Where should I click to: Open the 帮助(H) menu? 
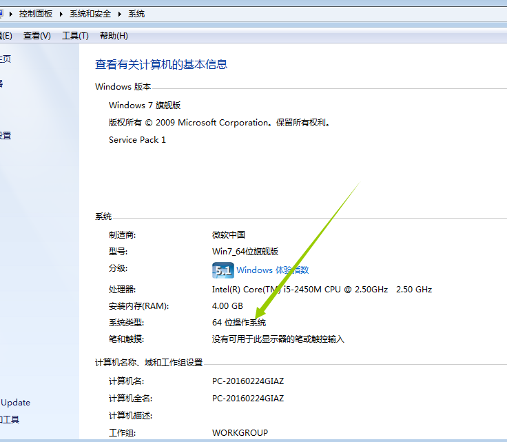point(114,36)
